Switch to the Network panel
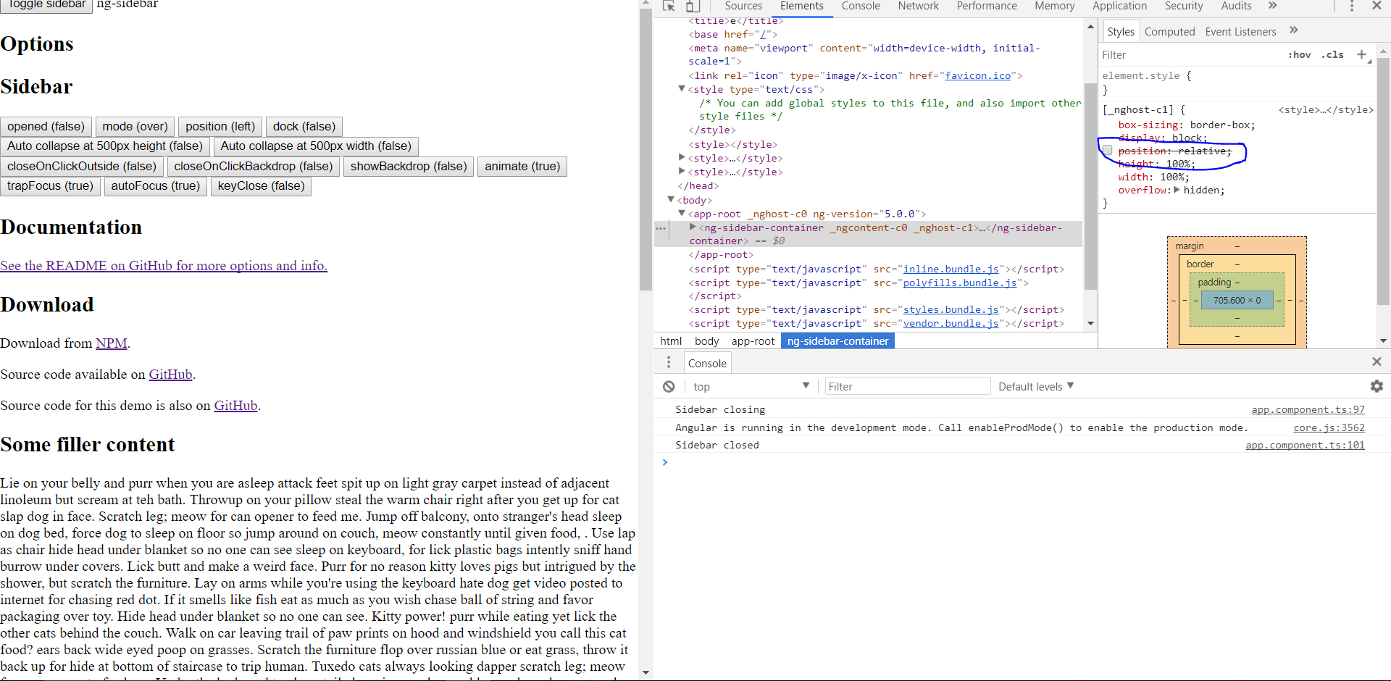The width and height of the screenshot is (1391, 681). tap(917, 6)
